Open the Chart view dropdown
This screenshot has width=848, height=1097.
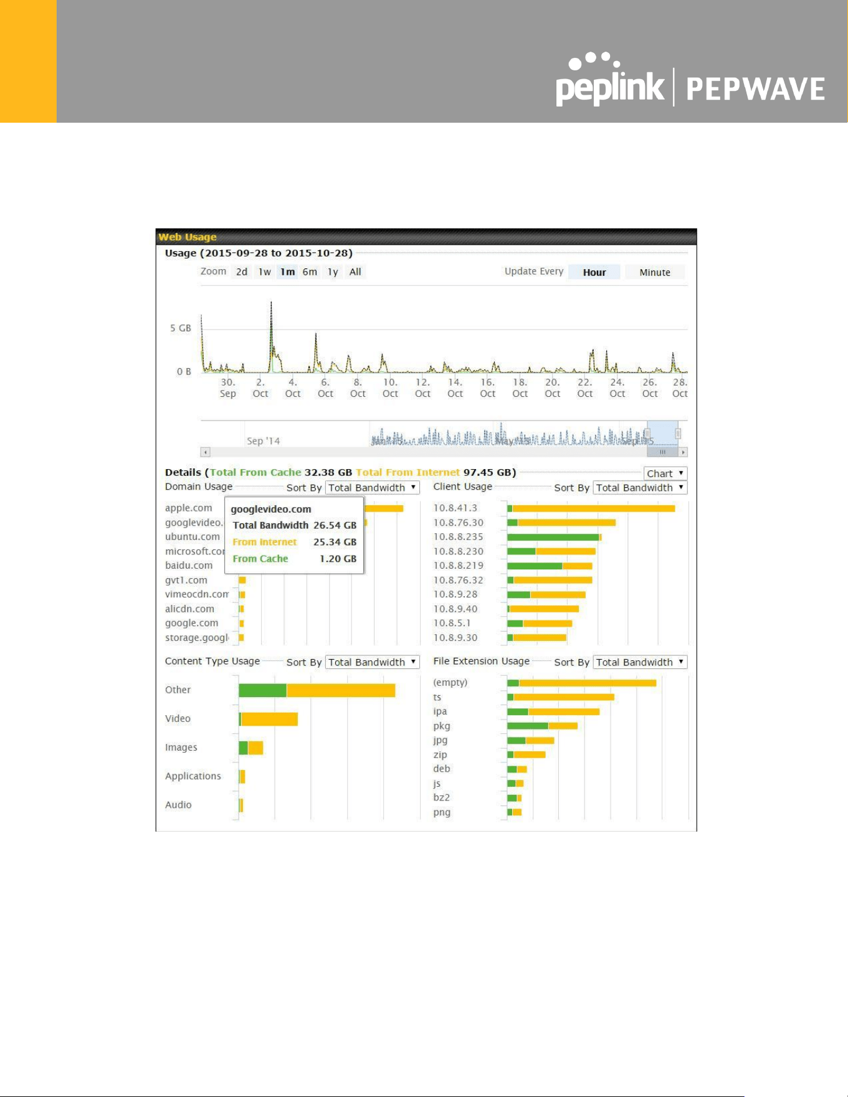(x=665, y=473)
